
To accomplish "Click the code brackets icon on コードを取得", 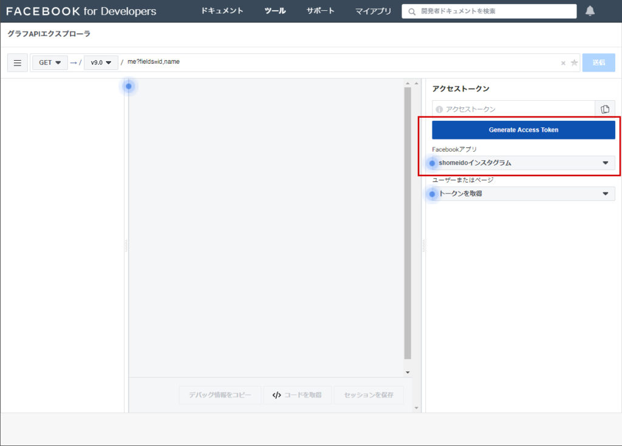I will pyautogui.click(x=276, y=395).
